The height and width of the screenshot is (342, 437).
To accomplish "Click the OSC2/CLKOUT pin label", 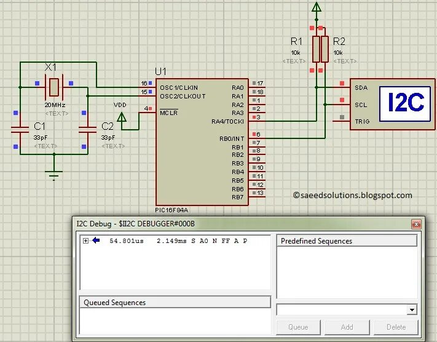I will pos(183,96).
